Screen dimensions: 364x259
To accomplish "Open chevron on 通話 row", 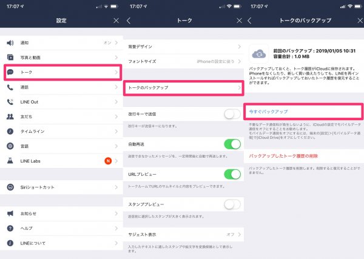I will (x=116, y=87).
